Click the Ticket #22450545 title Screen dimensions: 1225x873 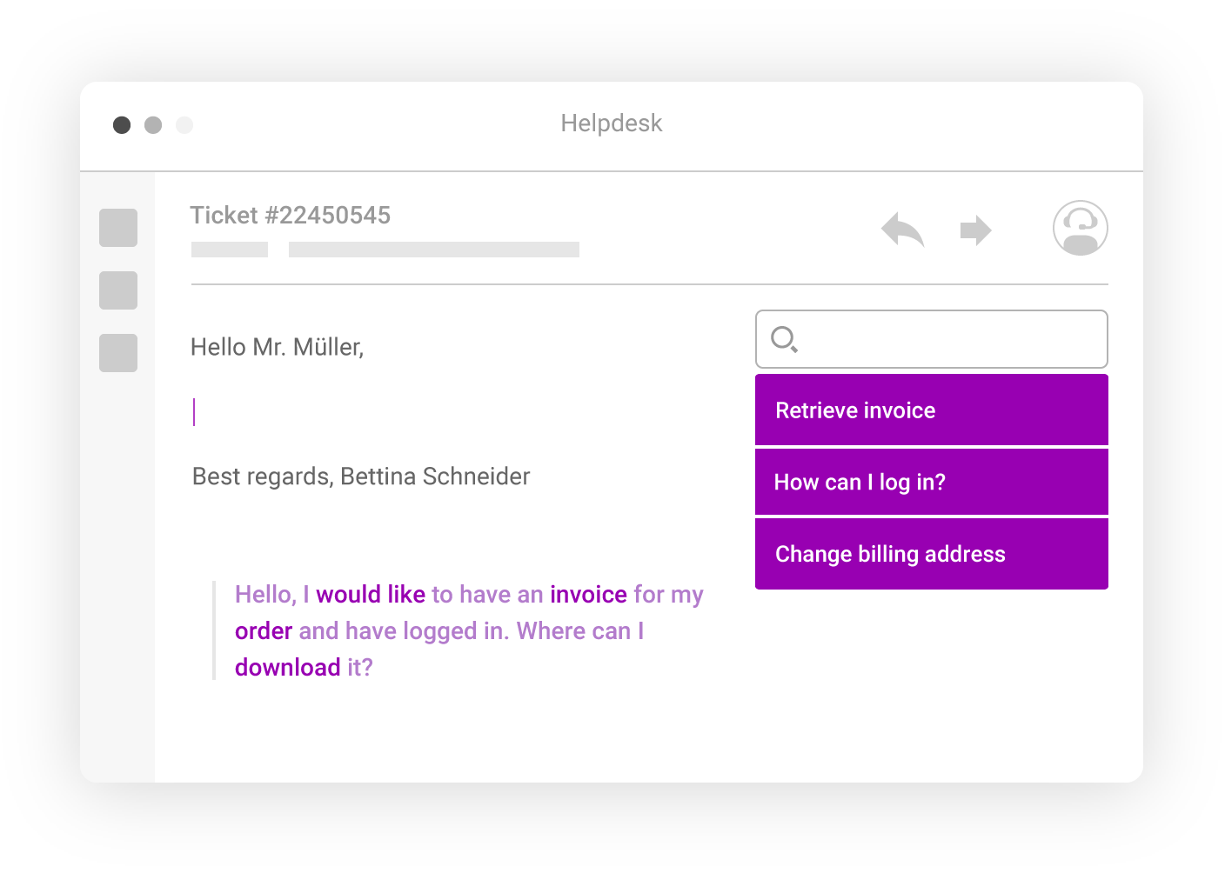pos(291,216)
